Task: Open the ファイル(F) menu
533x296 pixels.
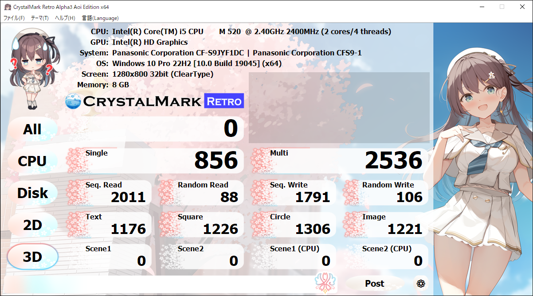Action: click(x=14, y=18)
